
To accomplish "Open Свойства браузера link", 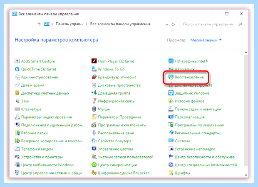I will [114, 141].
